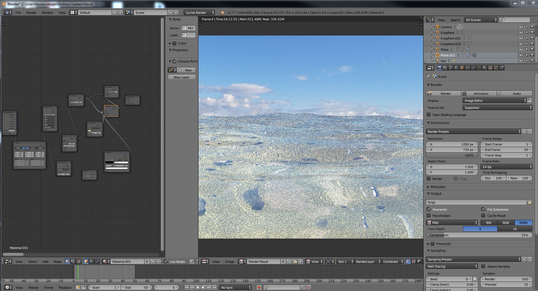Toggle render visibility of the Sun in outliner
Screen dimensions: 538x291
pyautogui.click(x=532, y=61)
